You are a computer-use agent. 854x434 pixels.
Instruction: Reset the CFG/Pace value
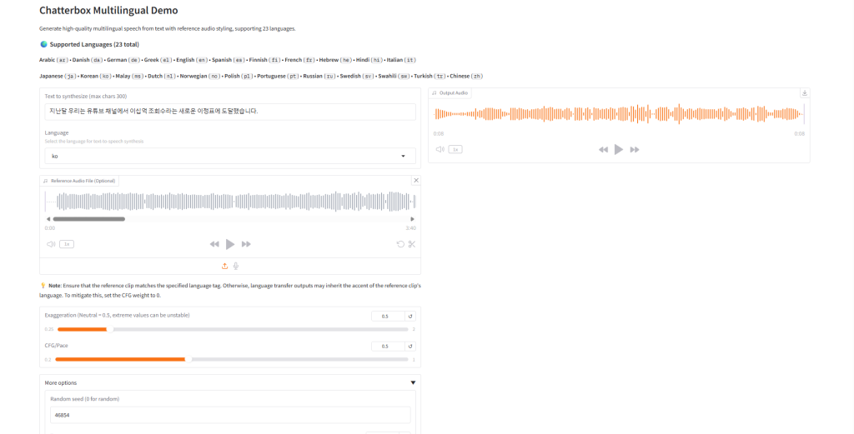pyautogui.click(x=409, y=346)
